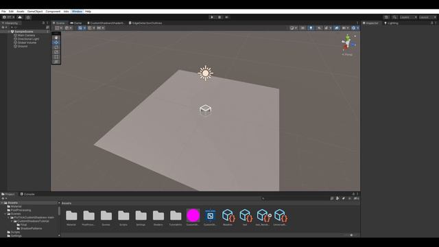439x247 pixels.
Task: Select SampleScene in Hierarchy
Action: (x=24, y=32)
